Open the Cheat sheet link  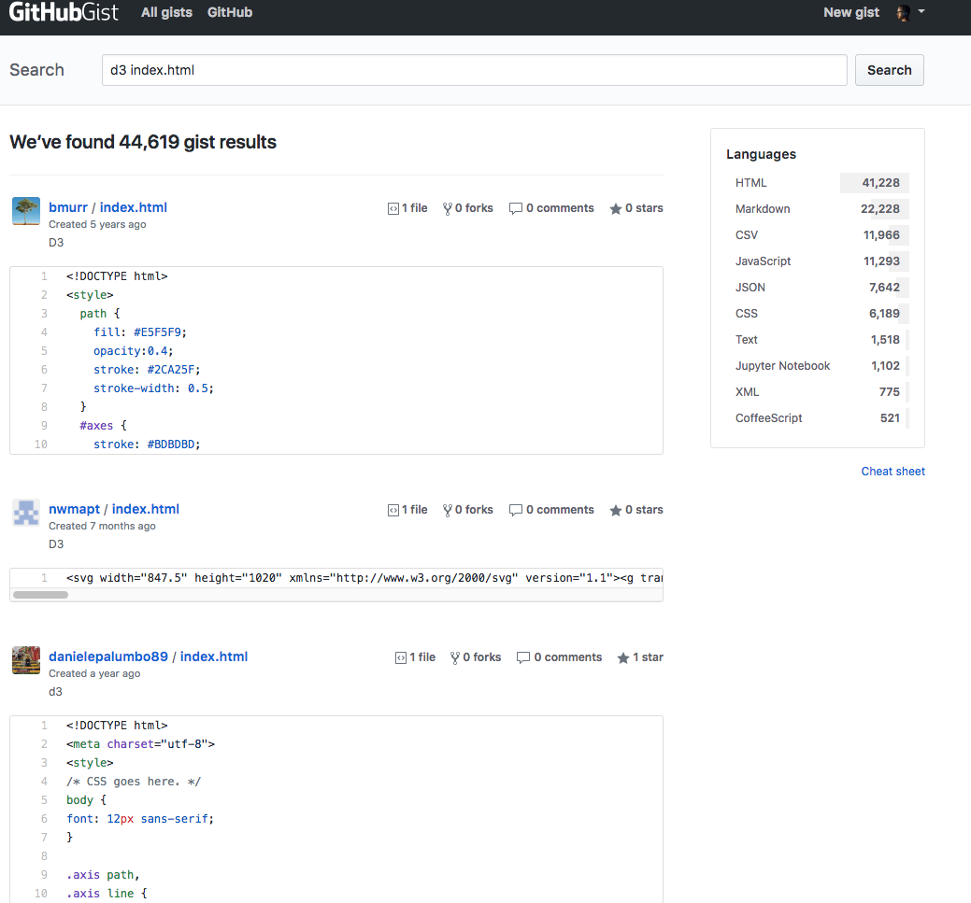tap(893, 471)
